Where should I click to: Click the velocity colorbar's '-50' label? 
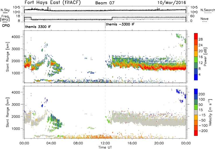pos(202,120)
